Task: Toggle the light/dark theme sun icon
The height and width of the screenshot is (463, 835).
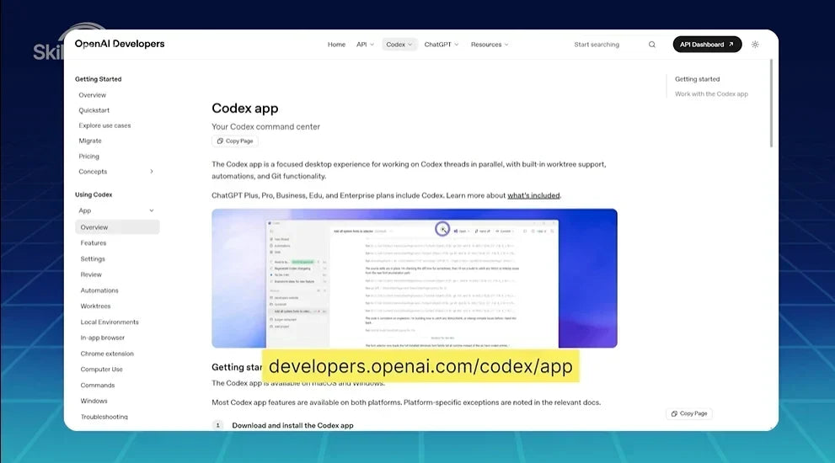Action: pyautogui.click(x=755, y=45)
